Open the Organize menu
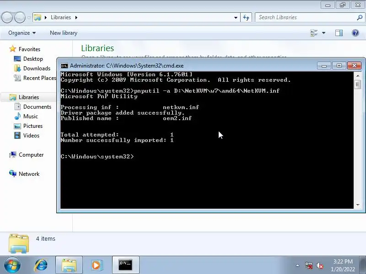366x274 pixels. [x=22, y=33]
